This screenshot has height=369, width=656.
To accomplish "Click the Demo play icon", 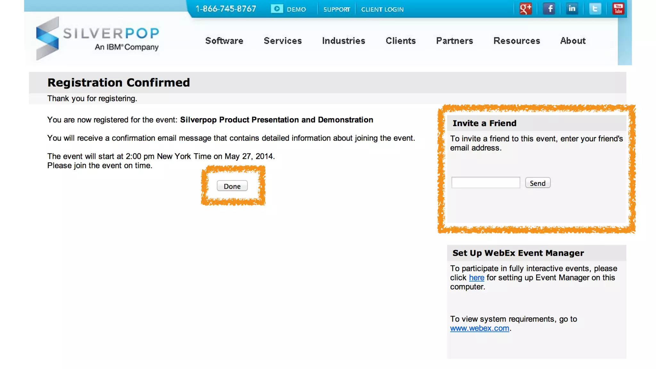I will [x=277, y=9].
